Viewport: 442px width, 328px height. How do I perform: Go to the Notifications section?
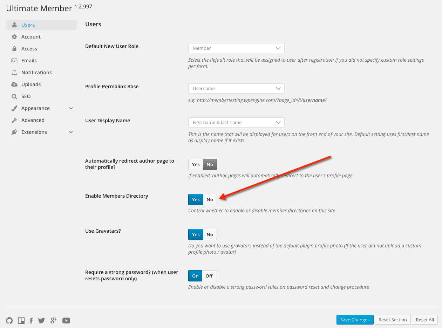click(x=36, y=73)
